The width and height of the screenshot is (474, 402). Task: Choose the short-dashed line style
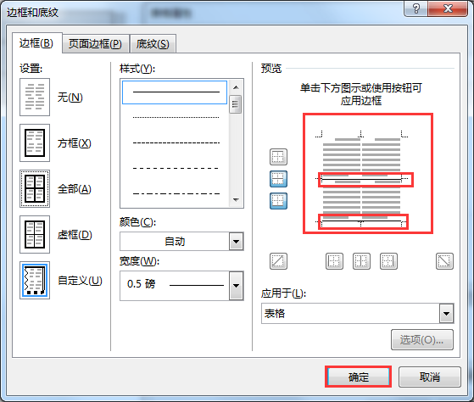click(175, 142)
